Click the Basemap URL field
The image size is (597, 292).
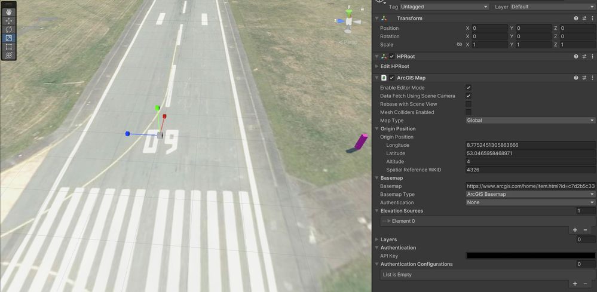pyautogui.click(x=531, y=186)
